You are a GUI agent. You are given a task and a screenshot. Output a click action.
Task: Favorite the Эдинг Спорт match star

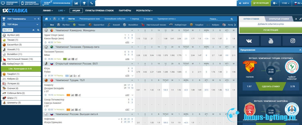46,42
